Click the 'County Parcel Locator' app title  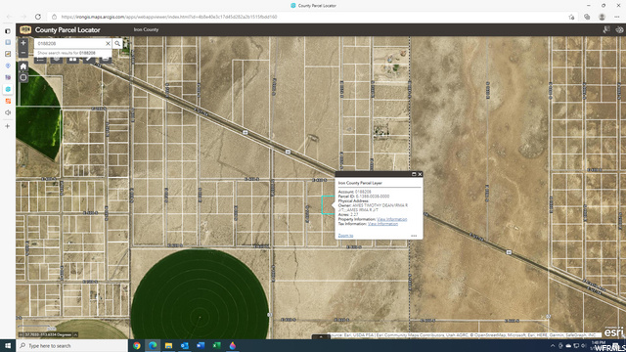click(x=67, y=30)
